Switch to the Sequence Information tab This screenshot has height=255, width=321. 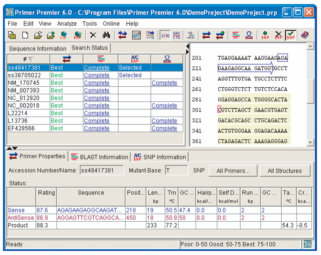coord(37,48)
